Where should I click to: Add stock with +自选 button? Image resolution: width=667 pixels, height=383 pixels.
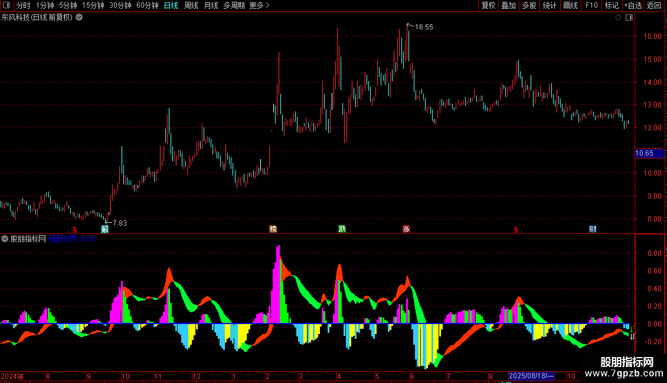point(633,5)
